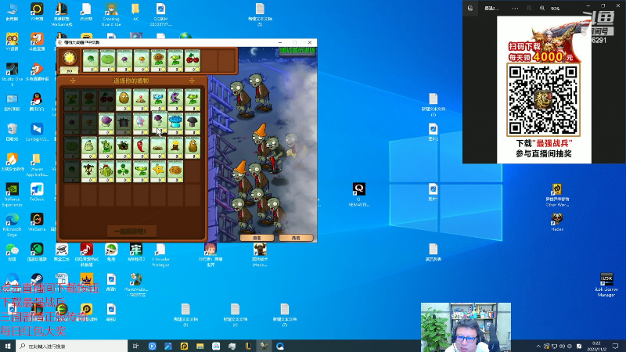Screen dimensions: 626x352
Task: Open the QQ penguin desktop shortcut
Action: pyautogui.click(x=37, y=102)
